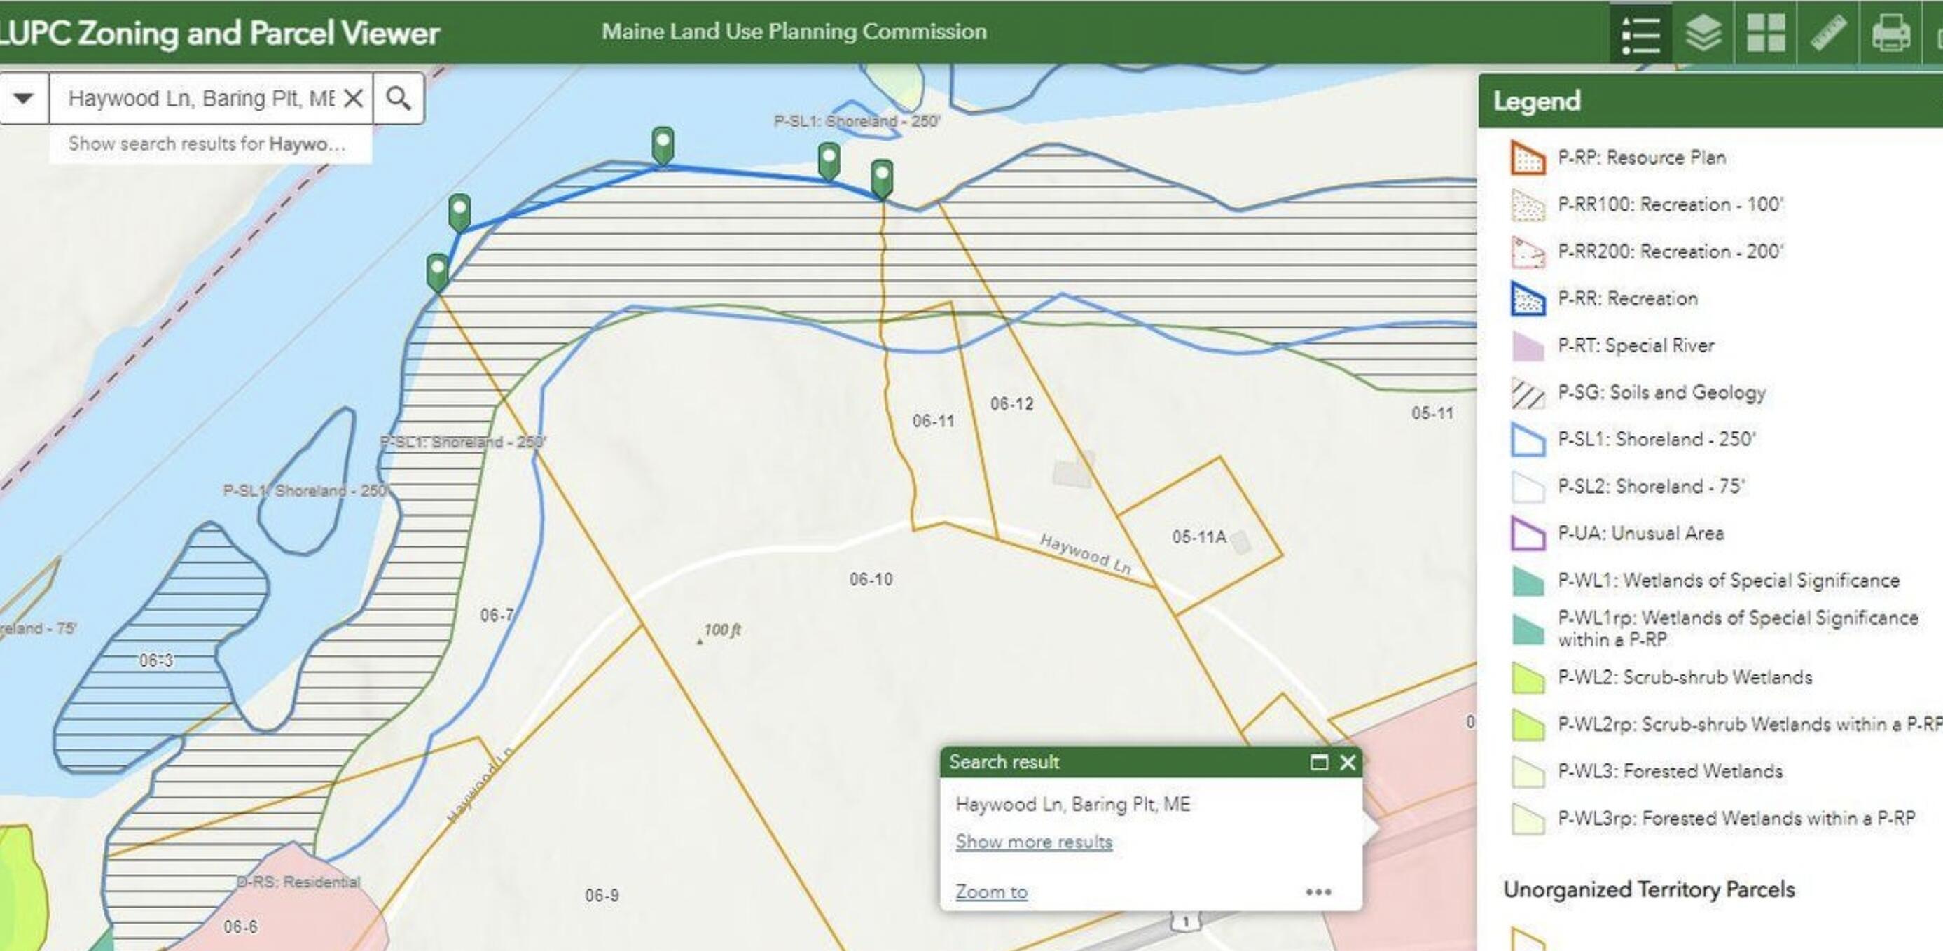Screen dimensions: 1943x951
Task: Clear the search text with X
Action: pyautogui.click(x=353, y=98)
